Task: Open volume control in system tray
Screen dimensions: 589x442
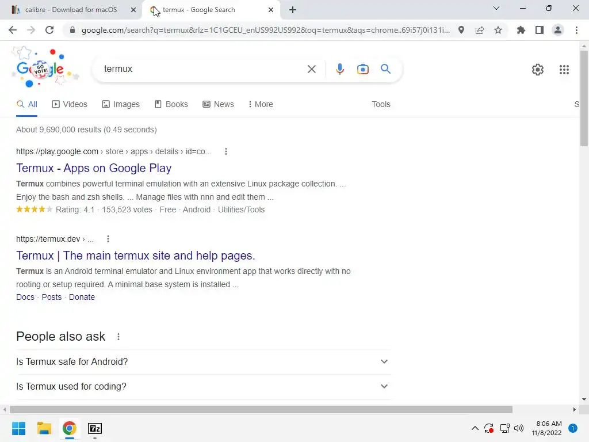Action: click(519, 428)
